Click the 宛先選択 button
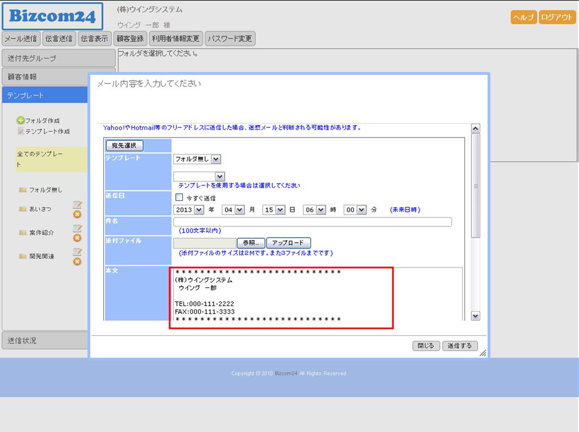Viewport: 579px width, 432px height. point(125,146)
